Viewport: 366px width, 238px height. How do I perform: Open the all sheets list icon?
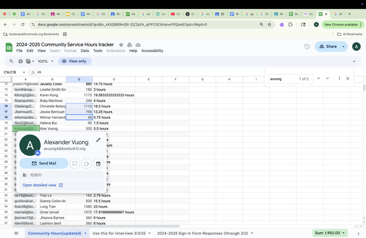click(x=16, y=233)
